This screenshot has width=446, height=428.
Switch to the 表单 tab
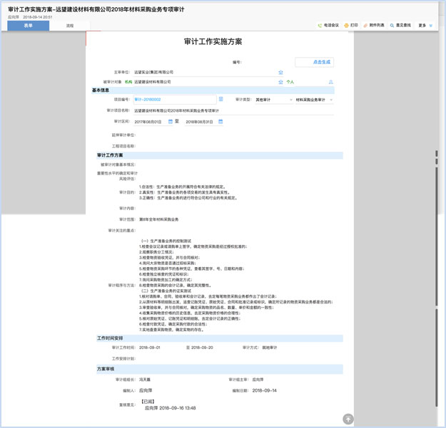pos(28,26)
